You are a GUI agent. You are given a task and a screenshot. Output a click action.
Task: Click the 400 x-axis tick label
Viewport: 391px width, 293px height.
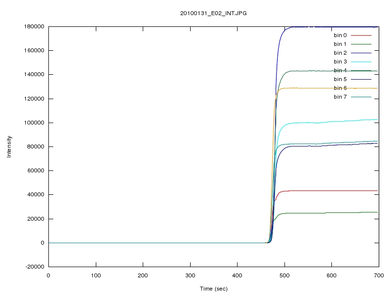click(x=237, y=275)
